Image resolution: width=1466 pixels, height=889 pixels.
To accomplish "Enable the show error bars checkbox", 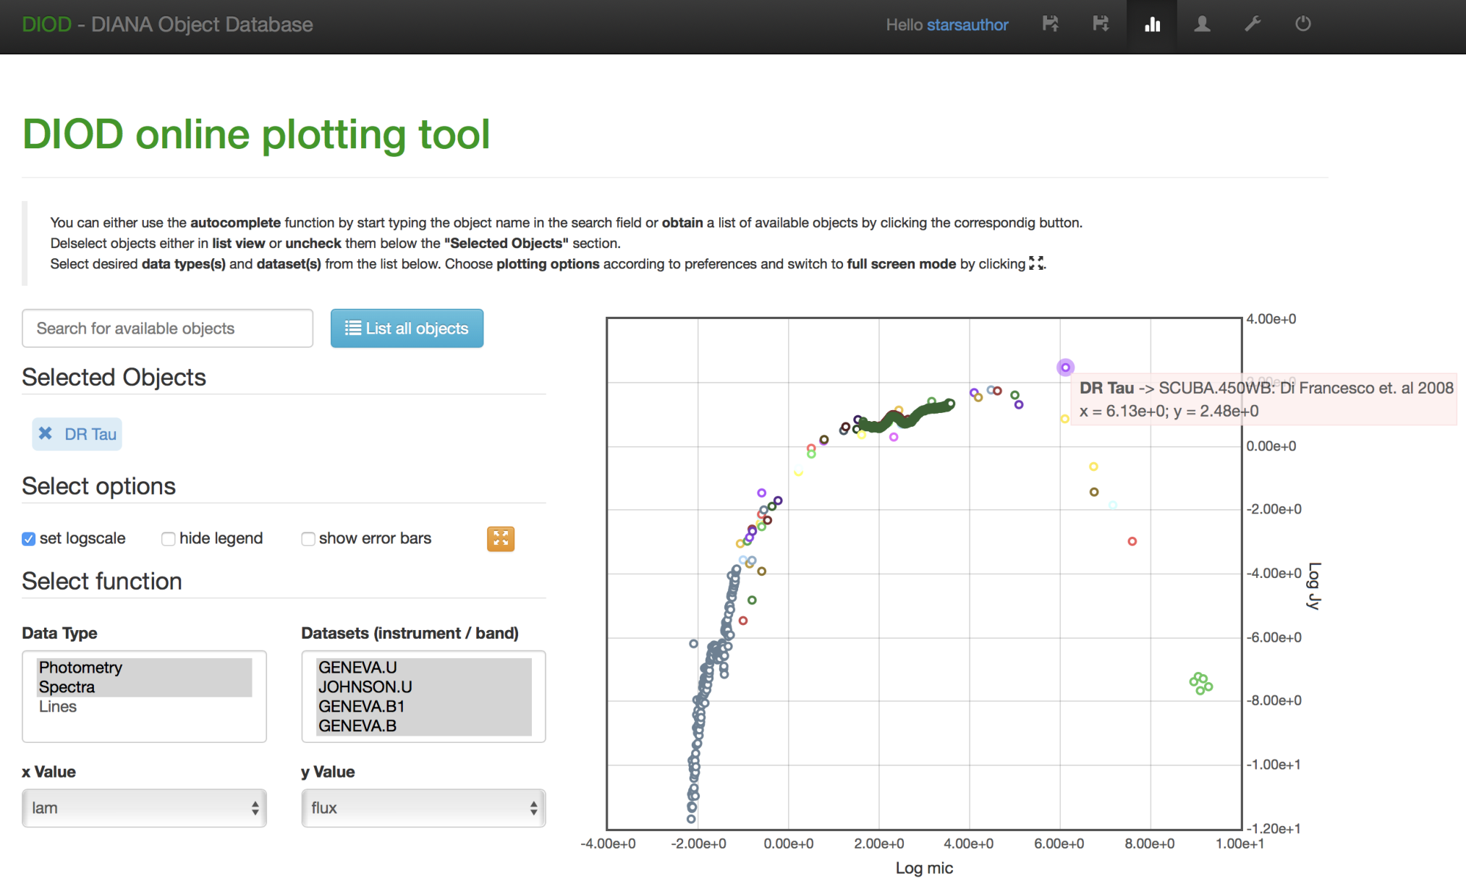I will (x=308, y=539).
